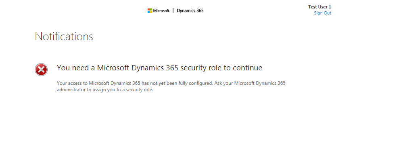Select the Dynamics 365 header text
Viewport: 405px width, 162px height.
tap(190, 10)
